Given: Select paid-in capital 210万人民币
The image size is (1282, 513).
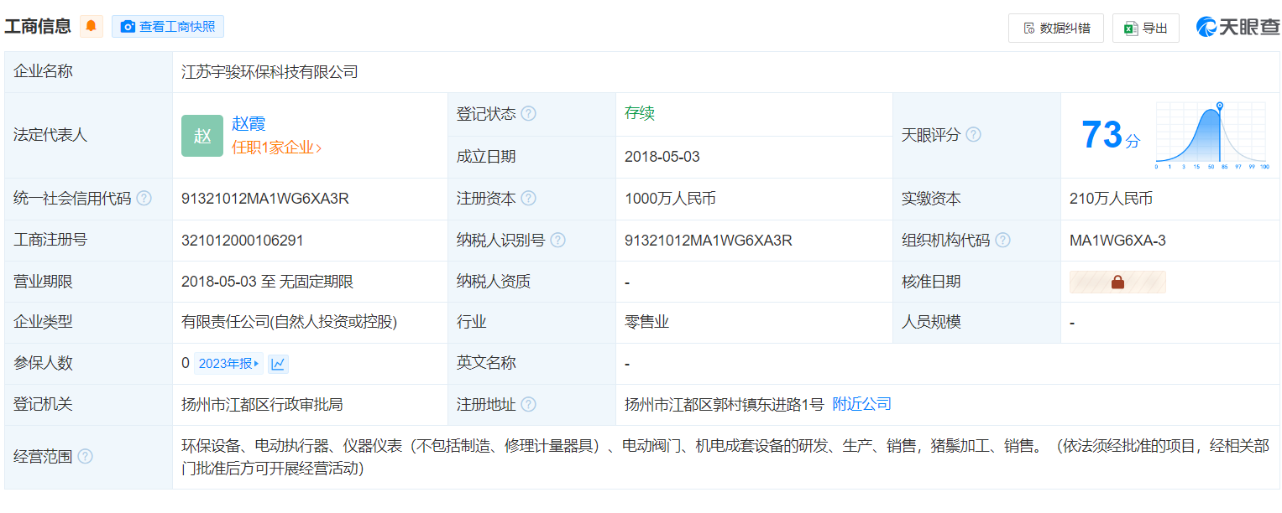Looking at the screenshot, I should pos(1111,199).
